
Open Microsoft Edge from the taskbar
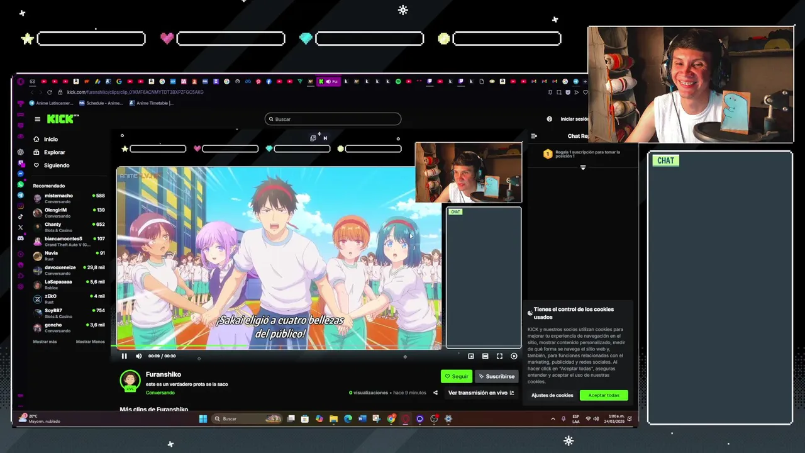(x=348, y=418)
